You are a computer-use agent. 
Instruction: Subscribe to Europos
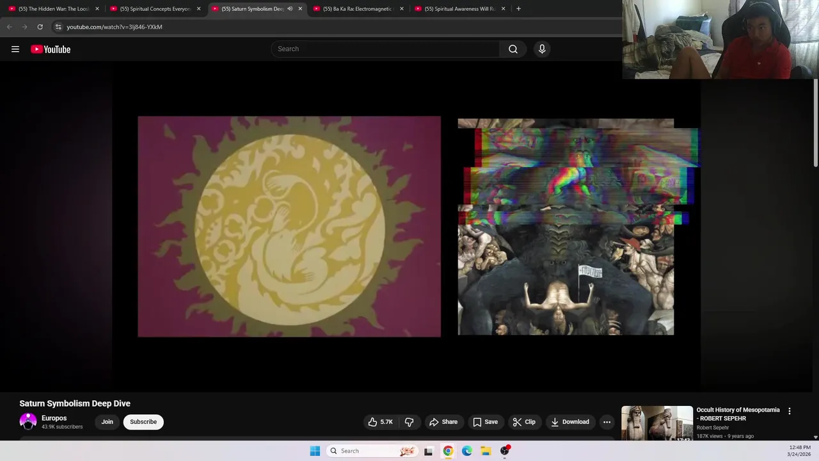(143, 422)
